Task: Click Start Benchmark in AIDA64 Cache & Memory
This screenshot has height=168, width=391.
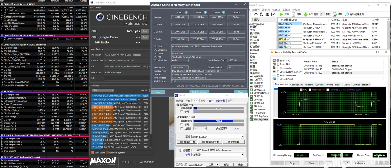Action: coord(199,92)
